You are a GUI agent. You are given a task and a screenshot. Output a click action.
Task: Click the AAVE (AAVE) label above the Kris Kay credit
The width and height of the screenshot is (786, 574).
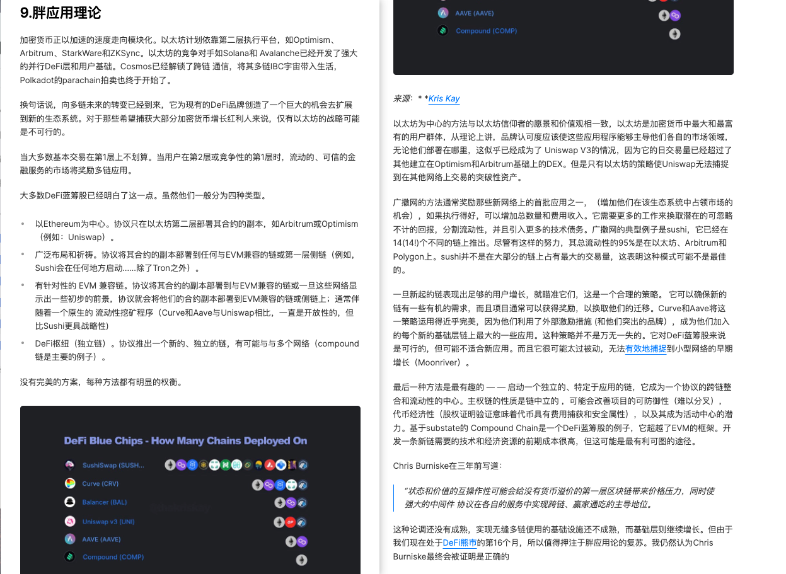pos(475,13)
